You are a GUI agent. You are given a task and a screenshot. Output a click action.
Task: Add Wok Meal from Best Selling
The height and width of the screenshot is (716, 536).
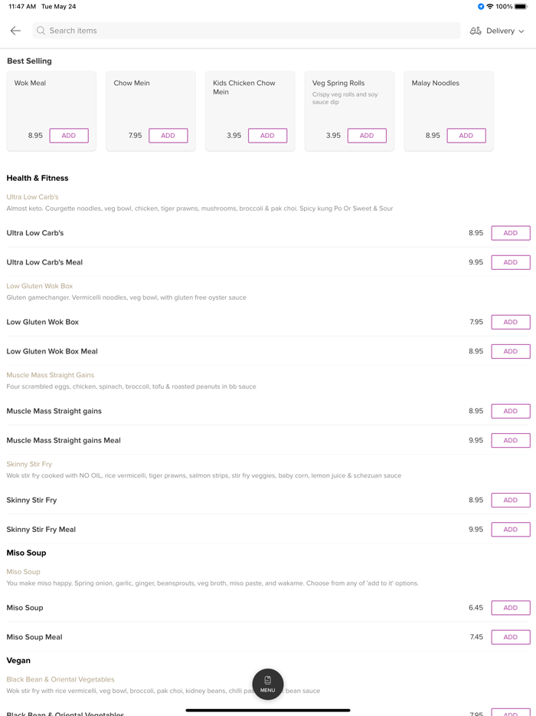[69, 136]
